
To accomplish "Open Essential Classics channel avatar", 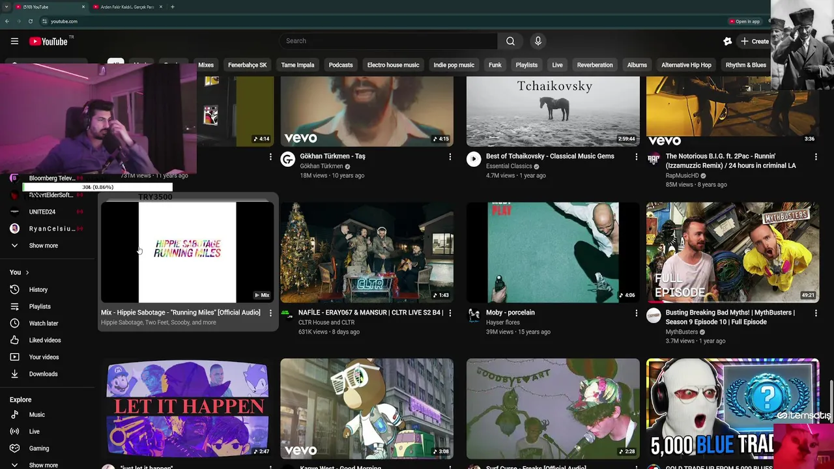I will pyautogui.click(x=474, y=159).
